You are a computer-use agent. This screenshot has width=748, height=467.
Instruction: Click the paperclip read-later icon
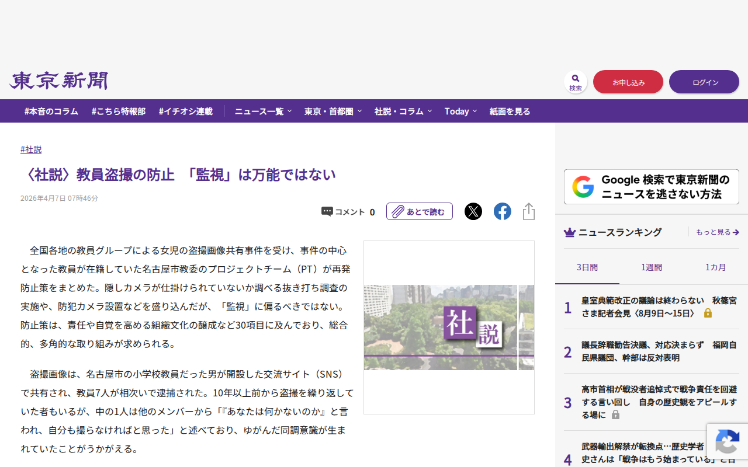[398, 211]
